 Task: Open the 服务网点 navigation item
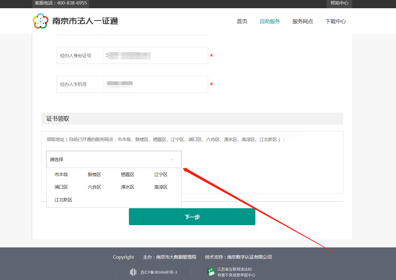(303, 21)
